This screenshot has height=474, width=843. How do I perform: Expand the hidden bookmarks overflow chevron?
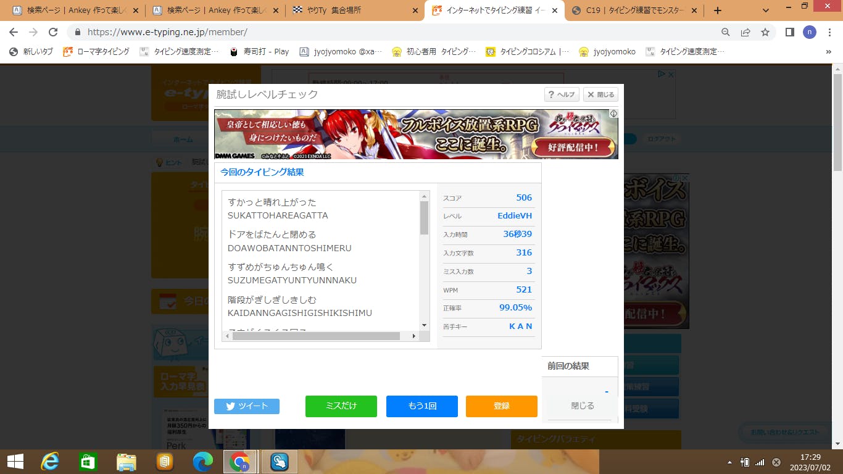pos(828,52)
